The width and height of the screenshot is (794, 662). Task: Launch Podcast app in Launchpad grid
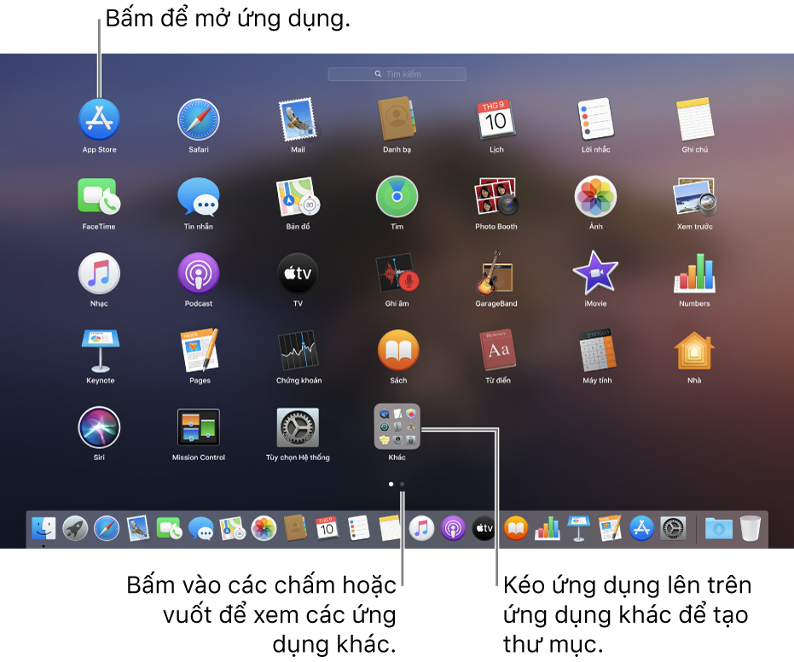199,273
